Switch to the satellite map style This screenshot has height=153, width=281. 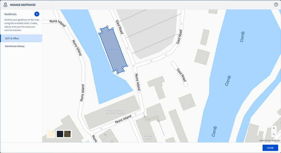click(68, 134)
